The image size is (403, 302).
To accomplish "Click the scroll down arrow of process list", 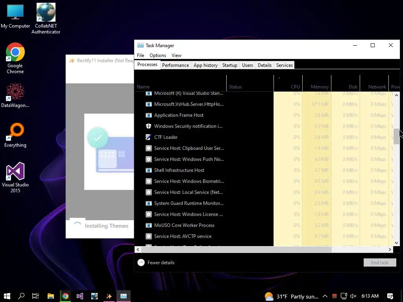I will pos(396,243).
